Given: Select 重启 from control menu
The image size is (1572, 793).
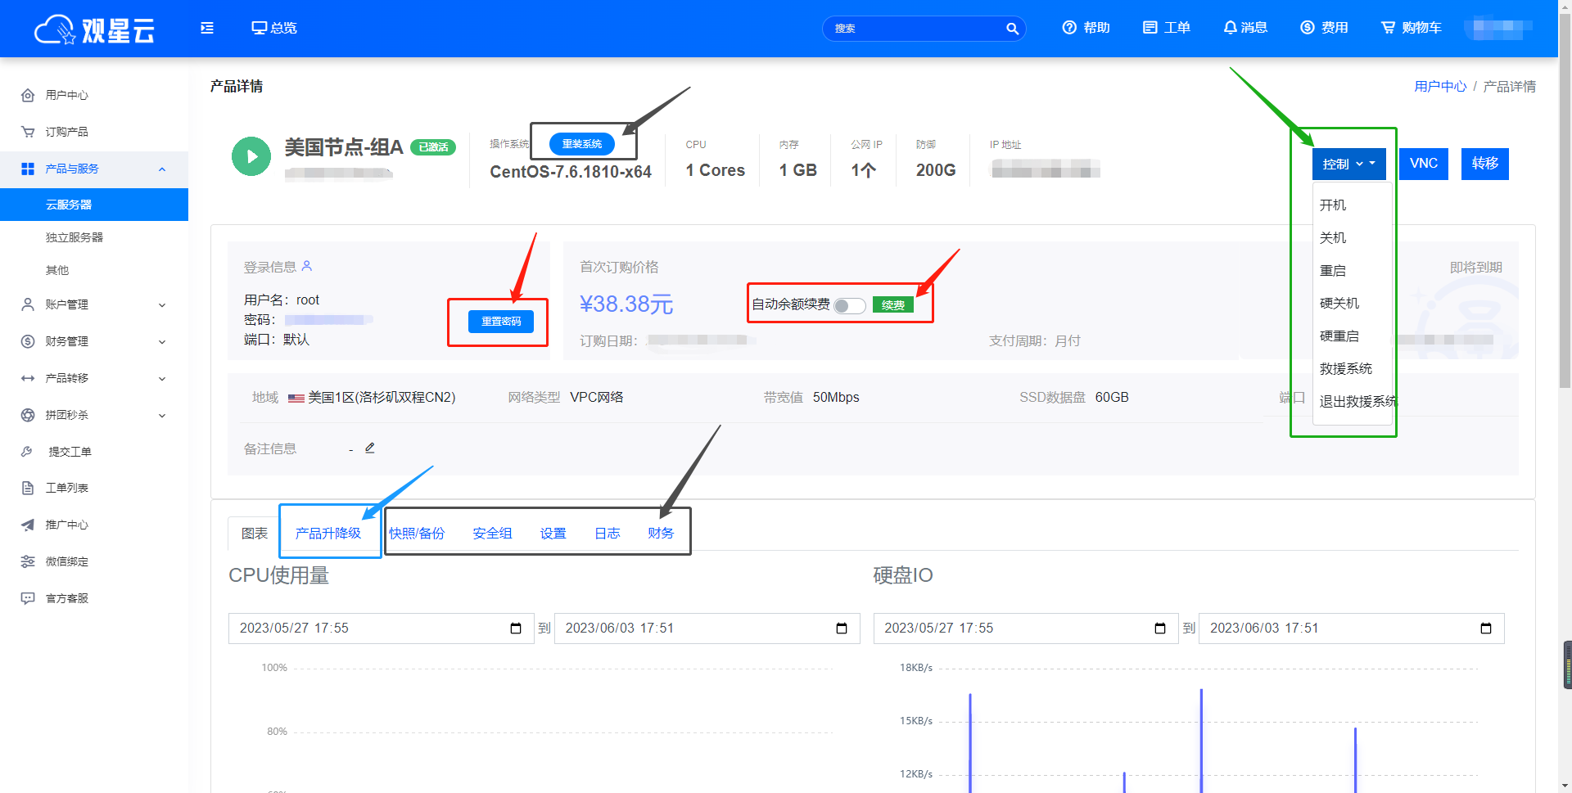Looking at the screenshot, I should click(1333, 270).
